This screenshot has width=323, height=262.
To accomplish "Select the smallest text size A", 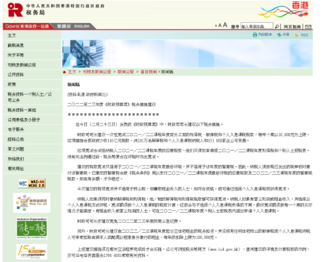I will (x=216, y=26).
